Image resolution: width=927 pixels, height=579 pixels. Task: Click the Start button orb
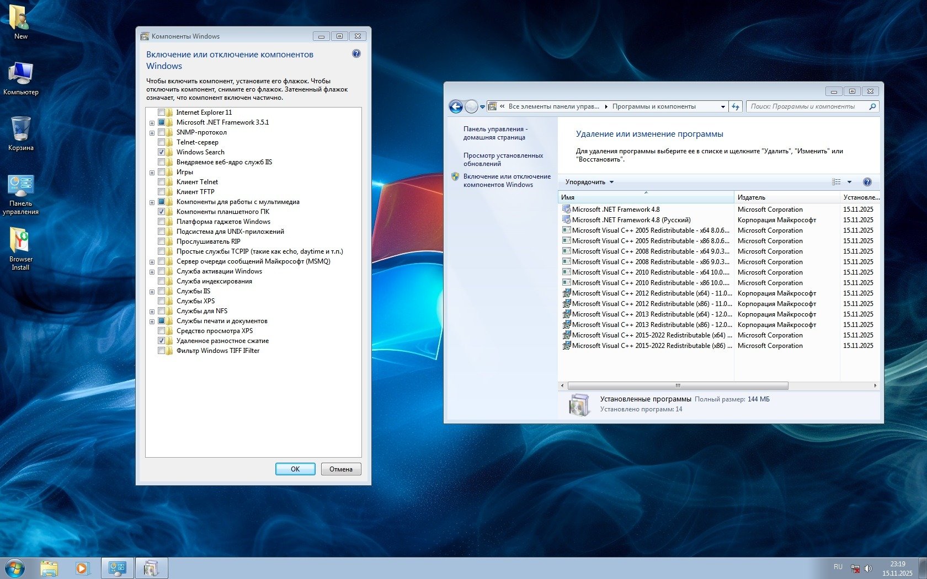point(15,568)
